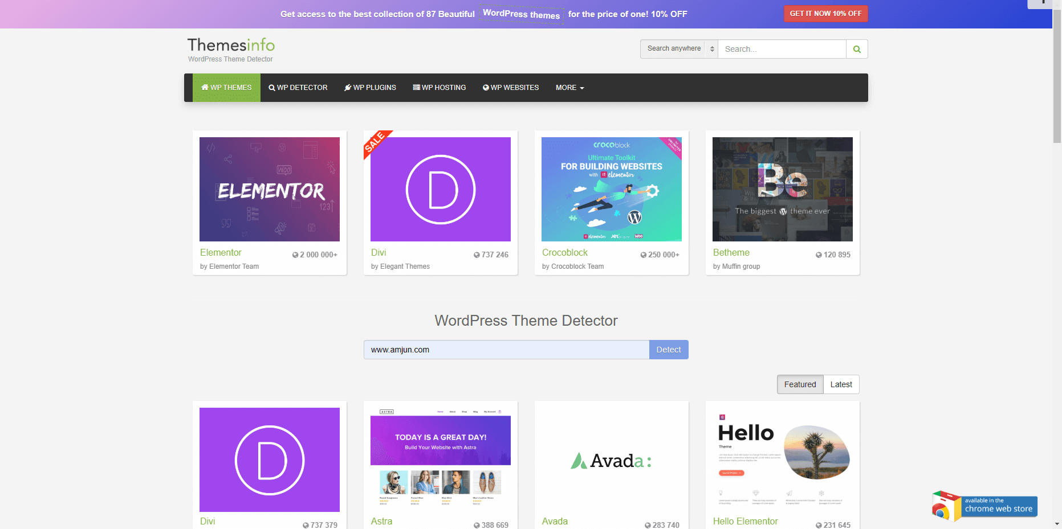
Task: Open the Hello Elementor theme preview
Action: click(782, 460)
